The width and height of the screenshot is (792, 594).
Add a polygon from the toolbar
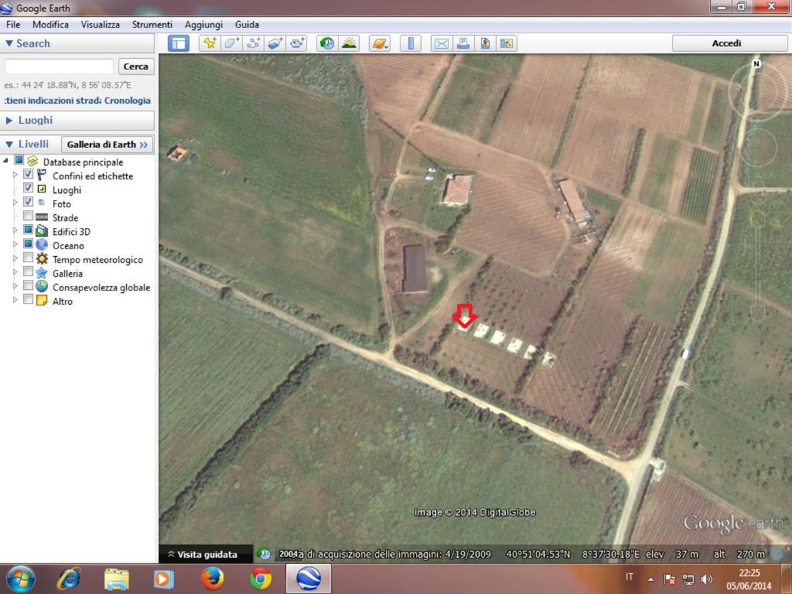point(231,43)
